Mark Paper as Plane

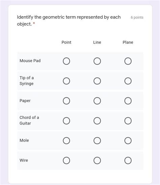point(128,101)
